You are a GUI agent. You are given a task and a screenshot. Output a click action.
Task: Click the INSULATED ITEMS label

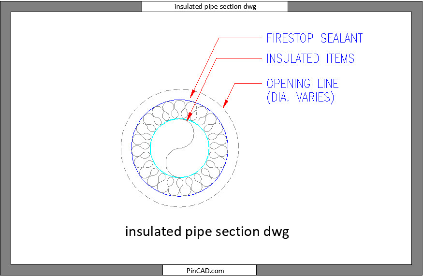pyautogui.click(x=310, y=58)
